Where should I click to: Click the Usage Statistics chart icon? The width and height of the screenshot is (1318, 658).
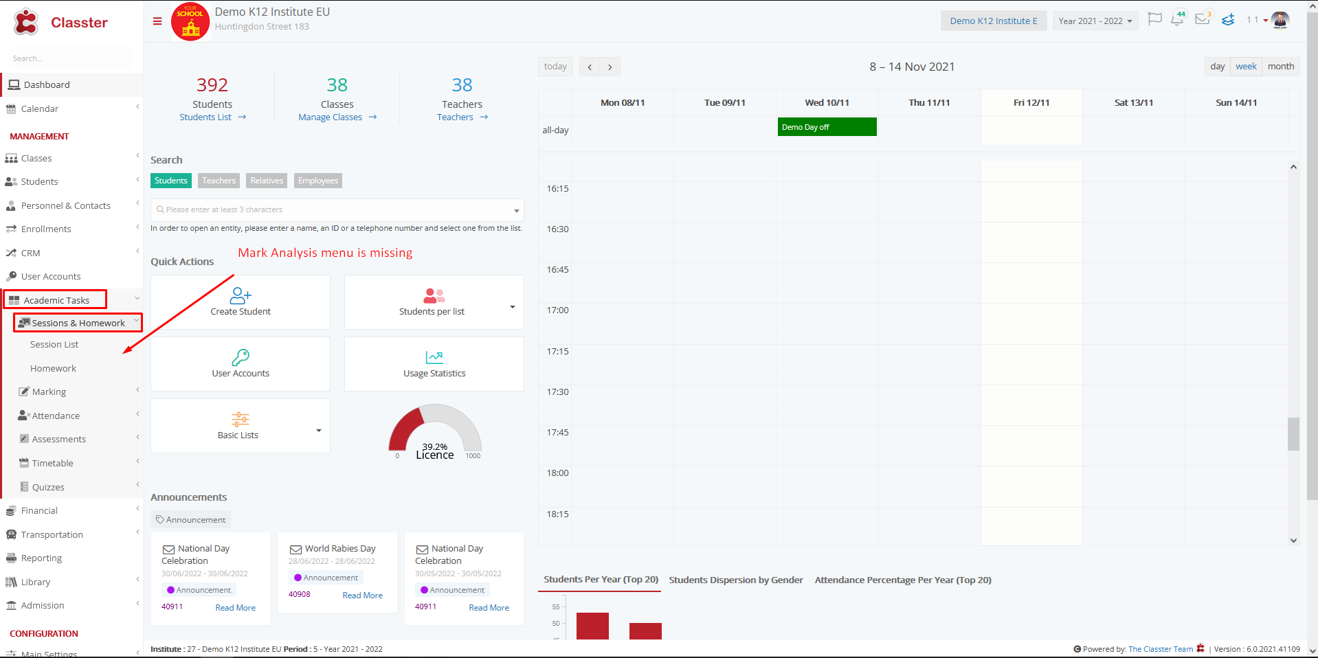434,357
